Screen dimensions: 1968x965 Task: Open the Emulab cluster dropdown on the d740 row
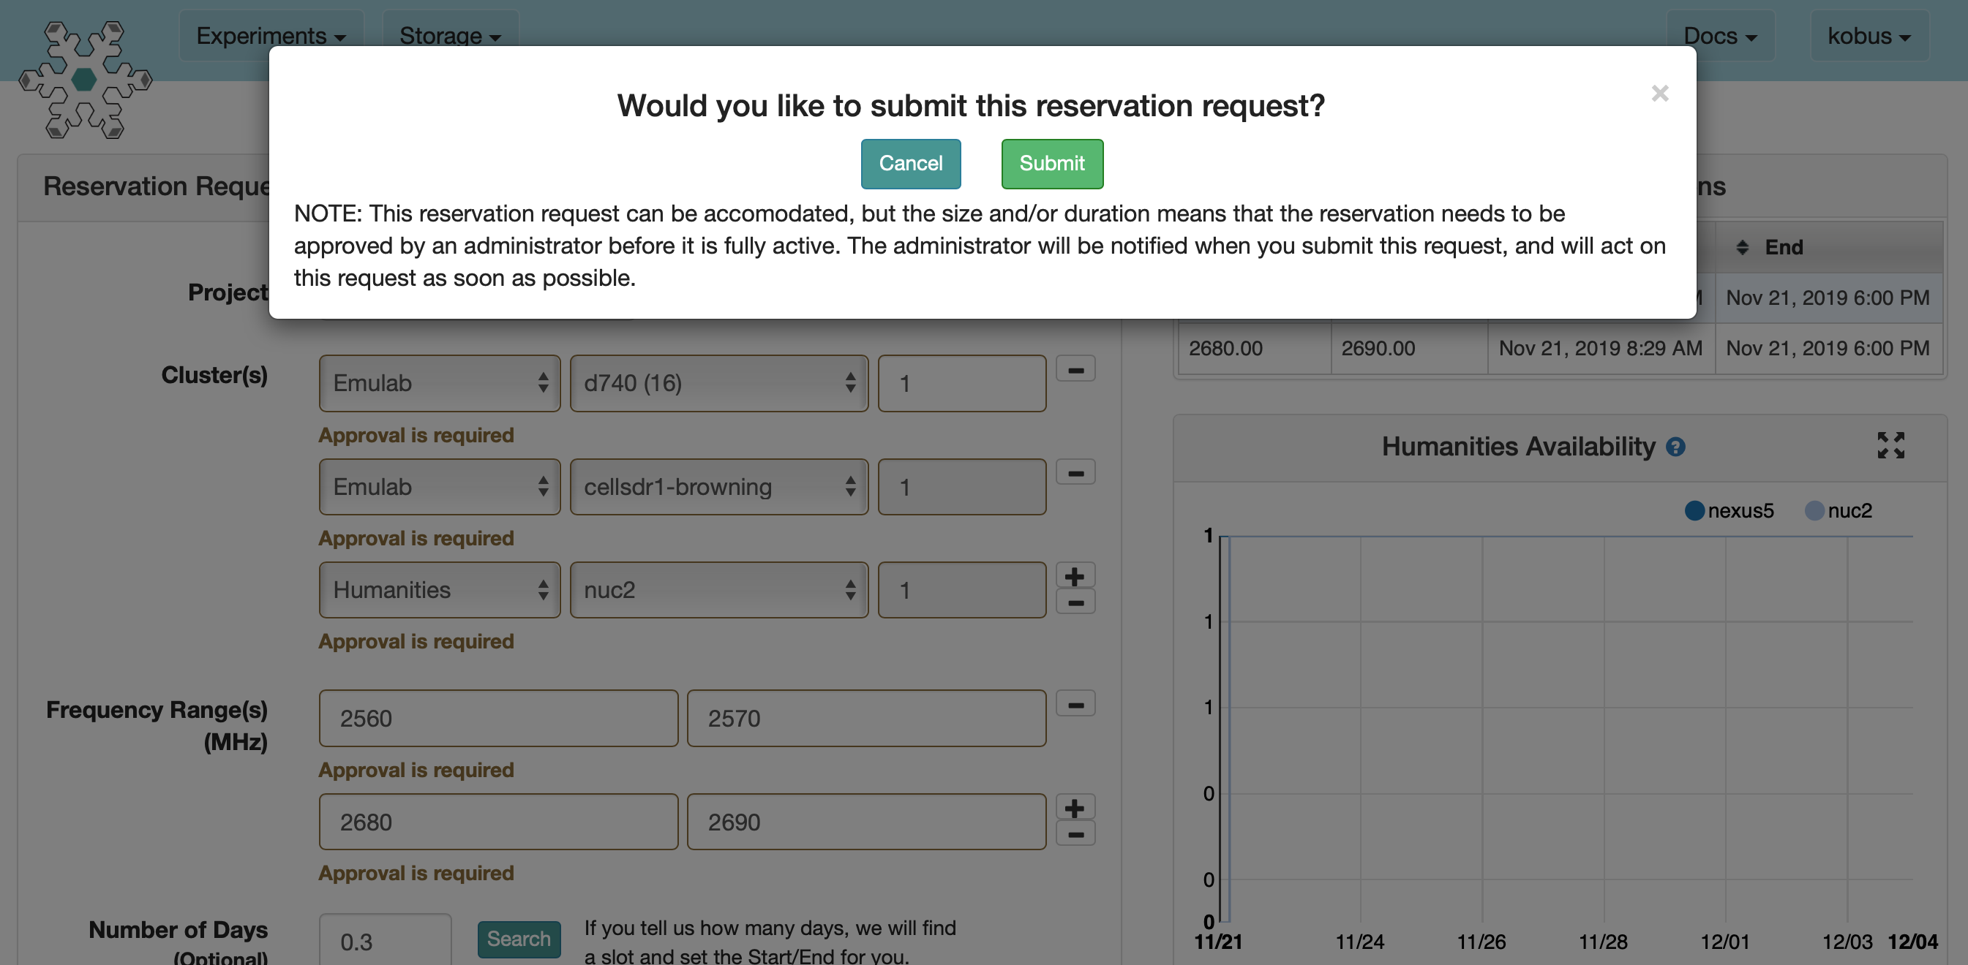(439, 383)
